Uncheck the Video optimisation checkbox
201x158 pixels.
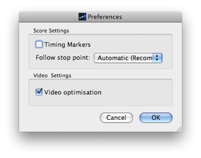coord(39,92)
